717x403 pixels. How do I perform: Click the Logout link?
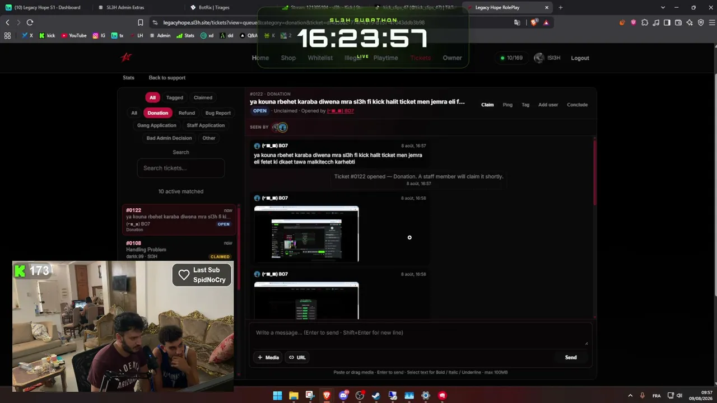pyautogui.click(x=580, y=58)
